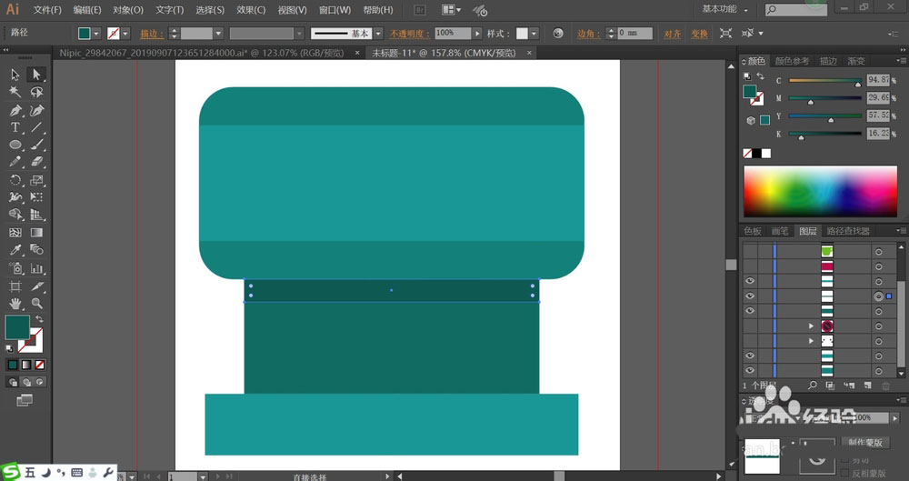
Task: Click the 制作蒙版 button
Action: point(864,443)
